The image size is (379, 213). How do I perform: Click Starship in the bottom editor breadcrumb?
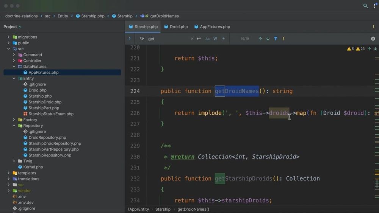pos(163,209)
